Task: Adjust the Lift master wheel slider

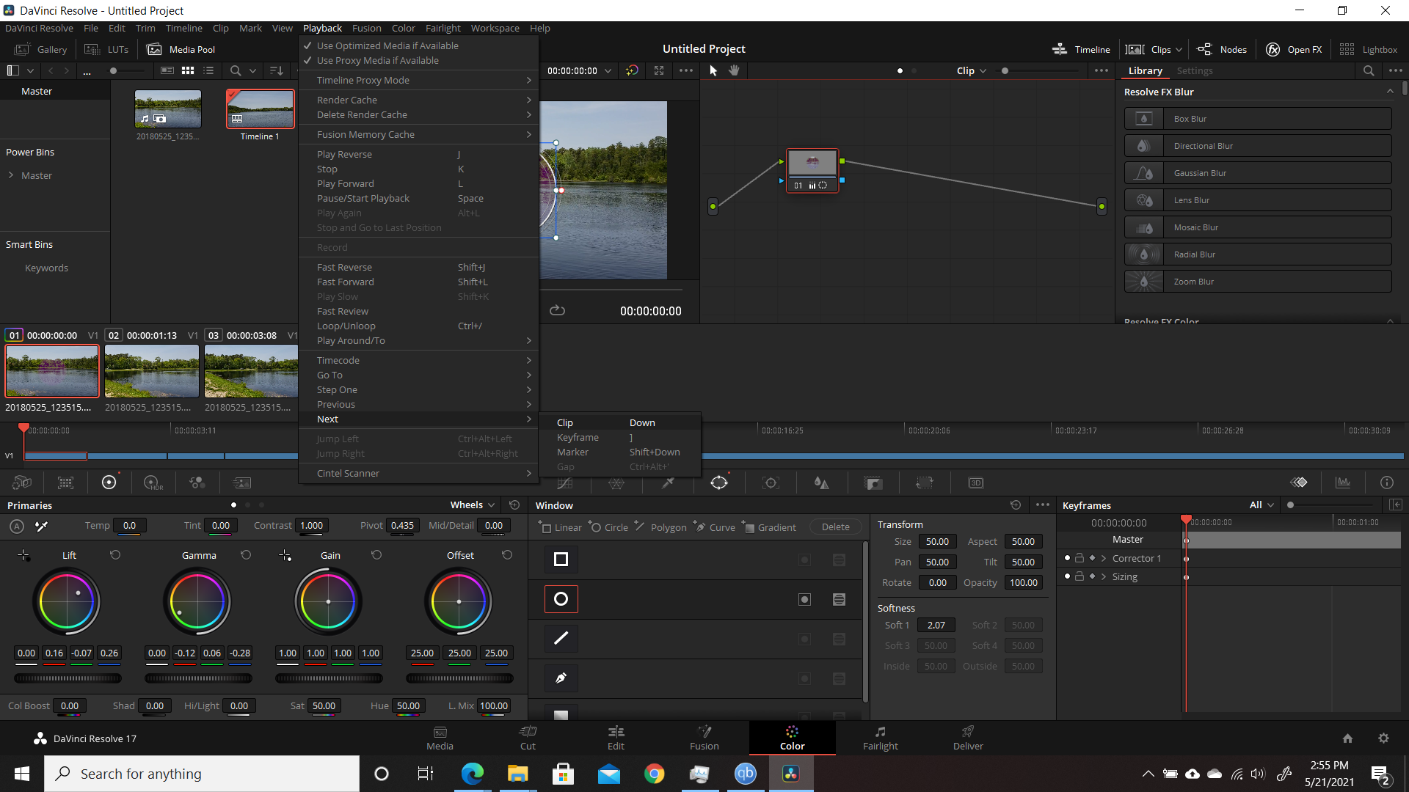Action: (68, 678)
